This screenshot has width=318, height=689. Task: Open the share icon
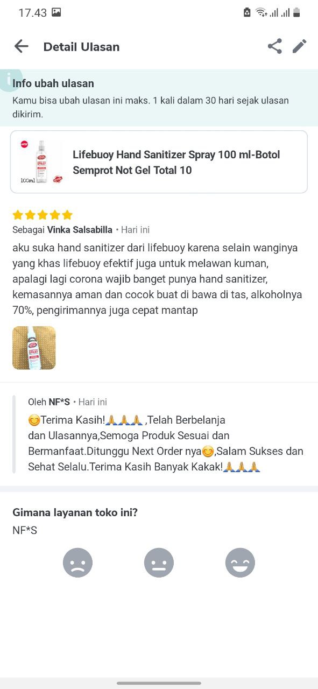[x=274, y=46]
